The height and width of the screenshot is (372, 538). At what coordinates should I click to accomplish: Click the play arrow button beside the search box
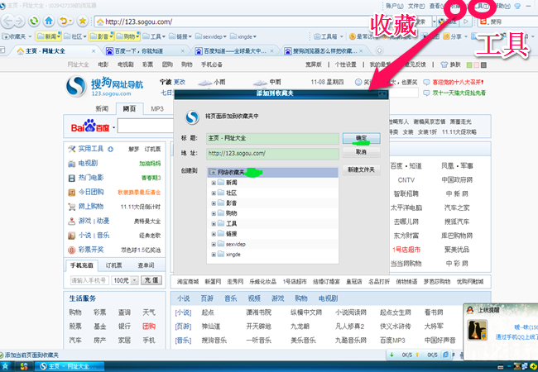(x=466, y=21)
